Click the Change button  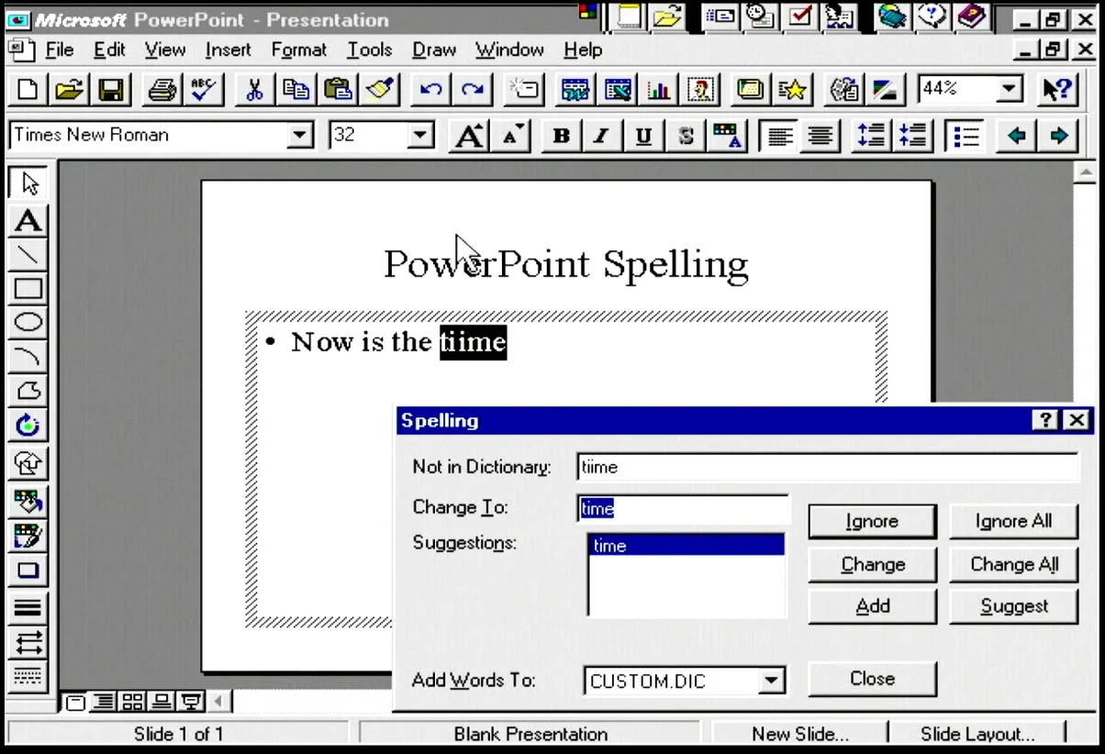coord(872,564)
